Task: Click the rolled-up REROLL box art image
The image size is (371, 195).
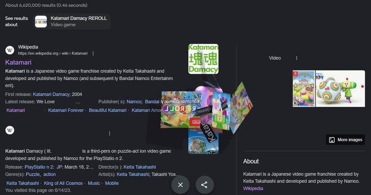Action: click(180, 110)
